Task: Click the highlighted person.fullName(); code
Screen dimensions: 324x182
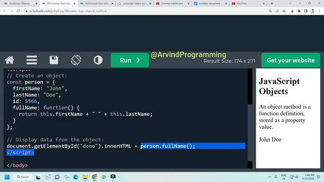Action: click(168, 146)
